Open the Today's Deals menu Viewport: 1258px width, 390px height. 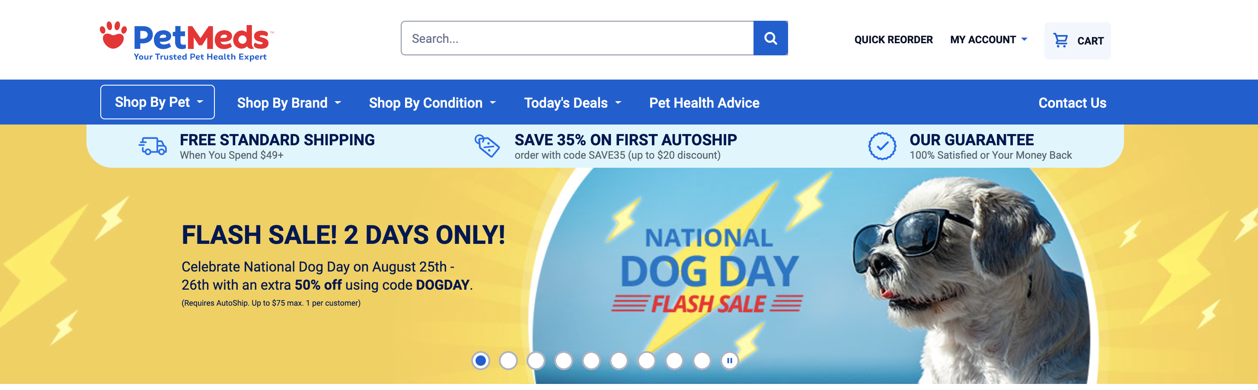(x=572, y=103)
